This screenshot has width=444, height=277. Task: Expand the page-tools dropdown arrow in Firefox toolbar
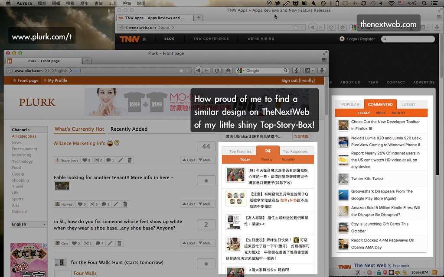[x=312, y=70]
